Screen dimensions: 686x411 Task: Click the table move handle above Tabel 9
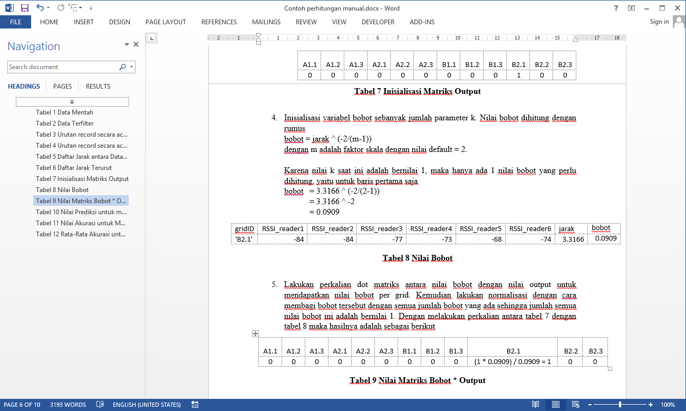255,333
